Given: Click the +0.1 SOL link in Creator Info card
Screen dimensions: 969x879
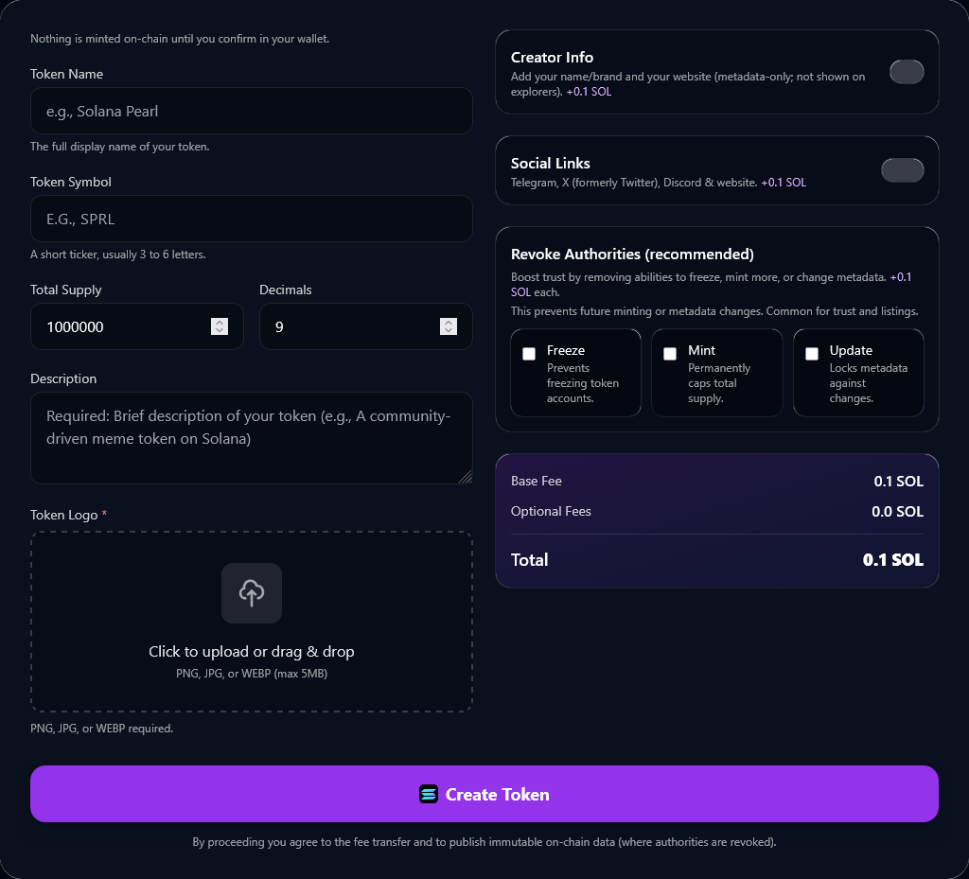Looking at the screenshot, I should (x=589, y=91).
